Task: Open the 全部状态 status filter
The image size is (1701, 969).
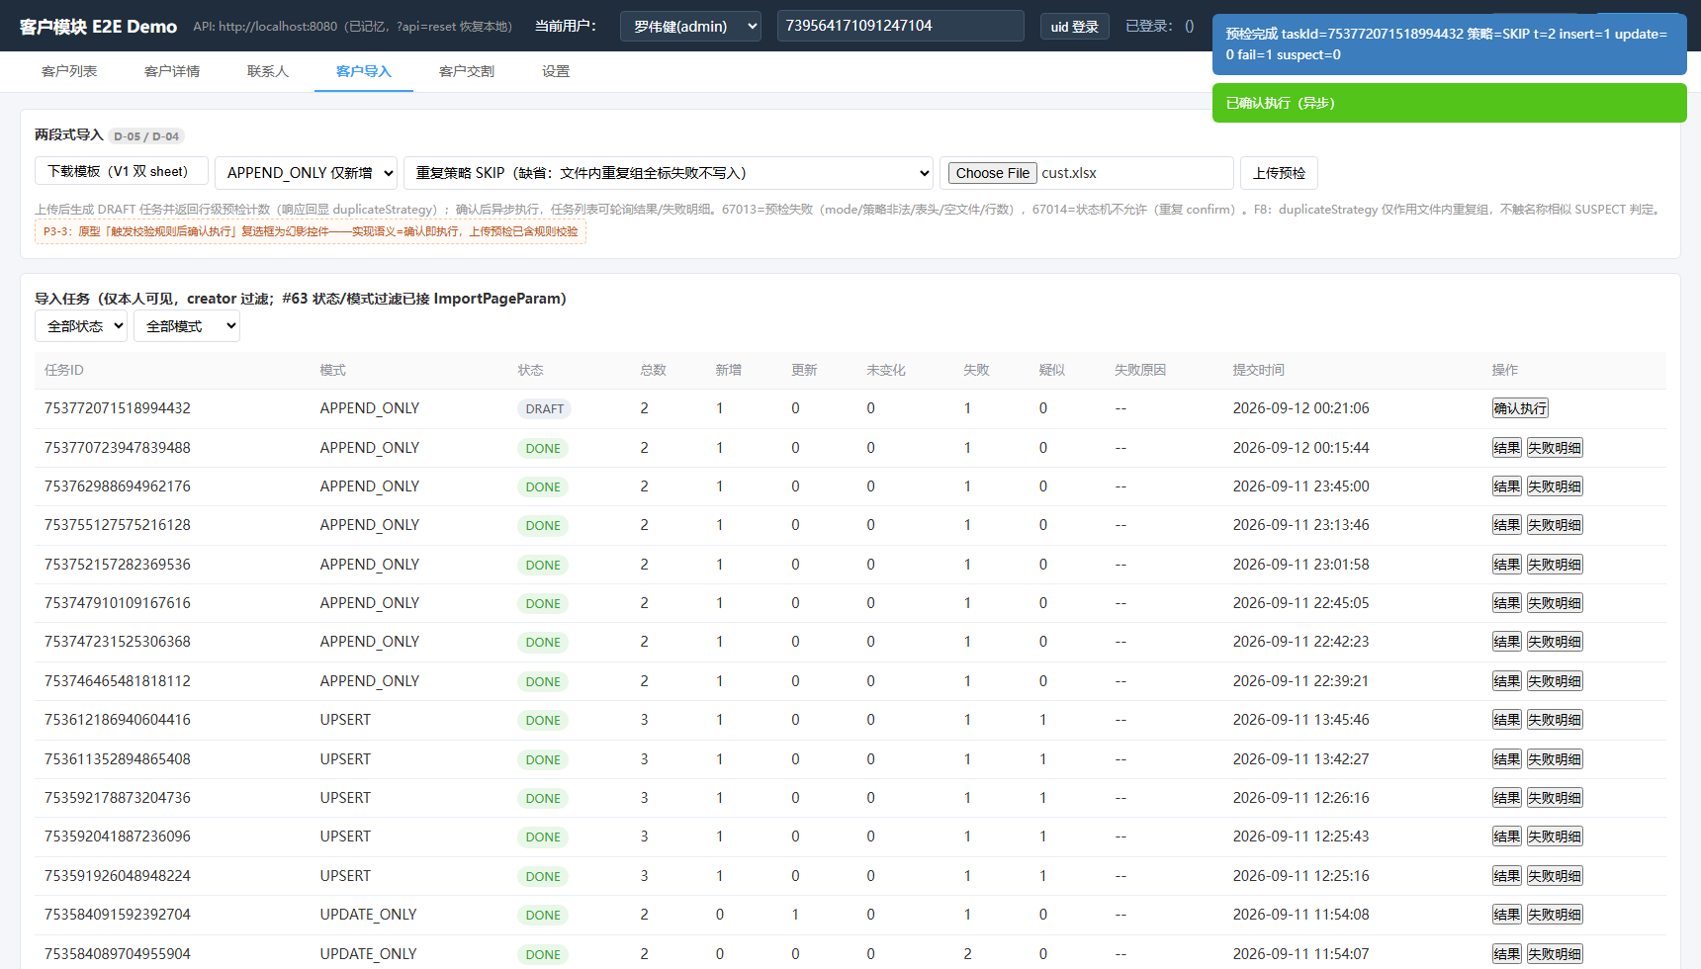Action: 81,326
